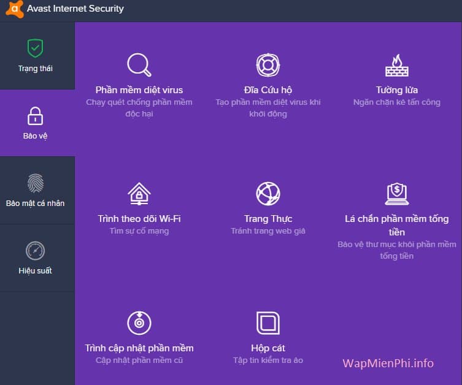Open Trang Thực feature
Image resolution: width=462 pixels, height=385 pixels.
tap(268, 219)
